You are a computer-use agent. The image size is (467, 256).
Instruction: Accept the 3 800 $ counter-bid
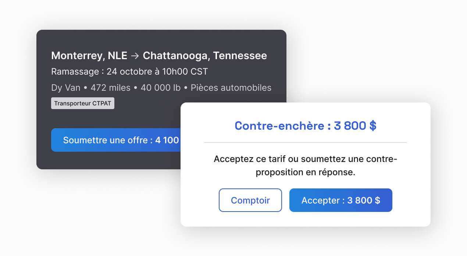click(341, 200)
